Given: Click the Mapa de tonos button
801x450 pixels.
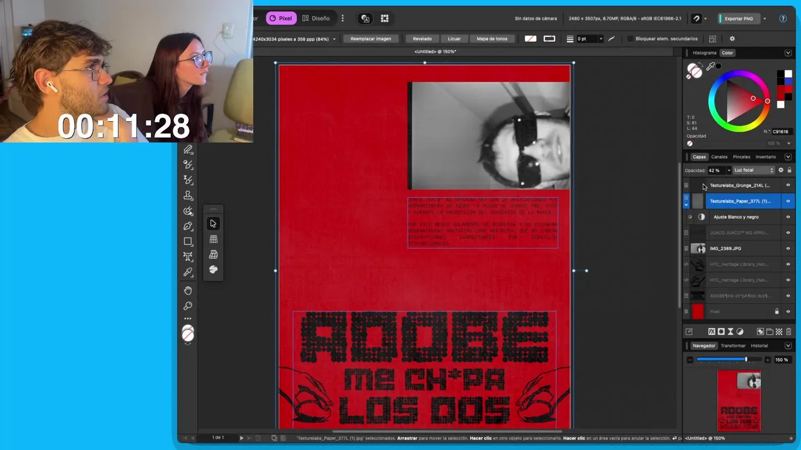Looking at the screenshot, I should tap(492, 39).
